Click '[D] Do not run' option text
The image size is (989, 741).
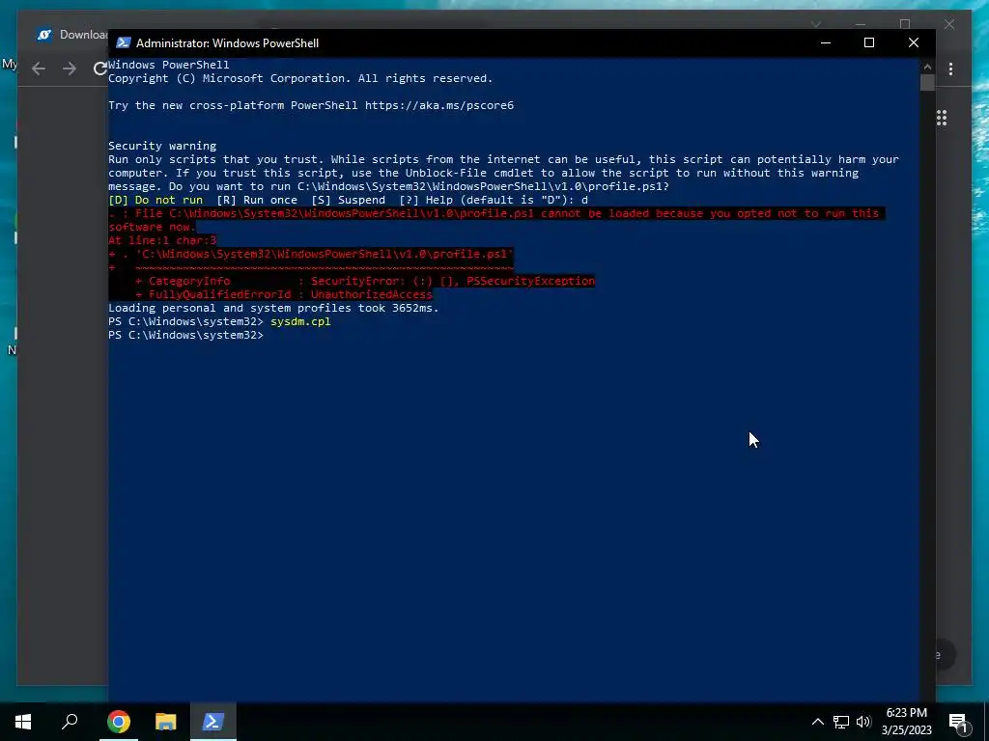coord(155,200)
